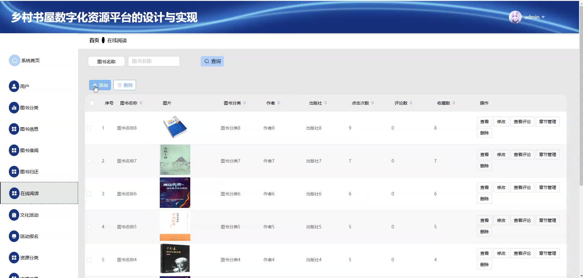Check the checkbox for row 图书名称6
583x278 pixels.
89,194
